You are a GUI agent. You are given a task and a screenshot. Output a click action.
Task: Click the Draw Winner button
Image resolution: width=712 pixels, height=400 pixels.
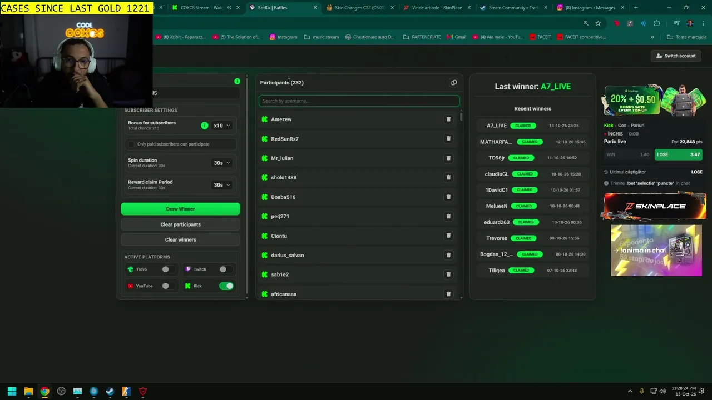[180, 209]
